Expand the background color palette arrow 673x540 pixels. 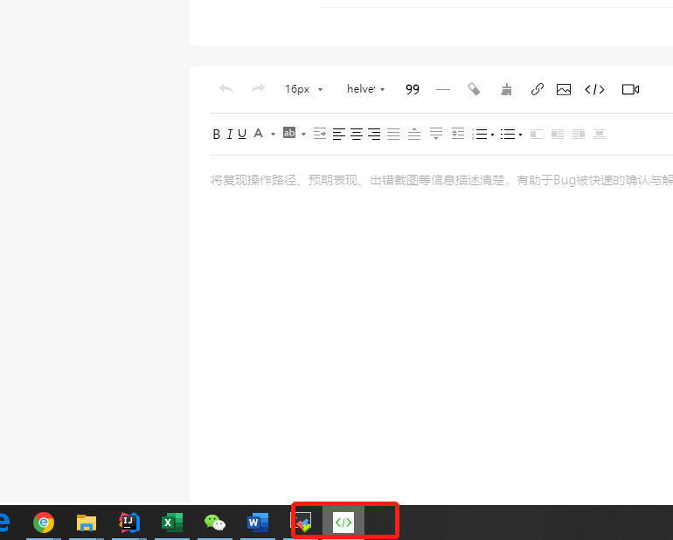coord(303,135)
